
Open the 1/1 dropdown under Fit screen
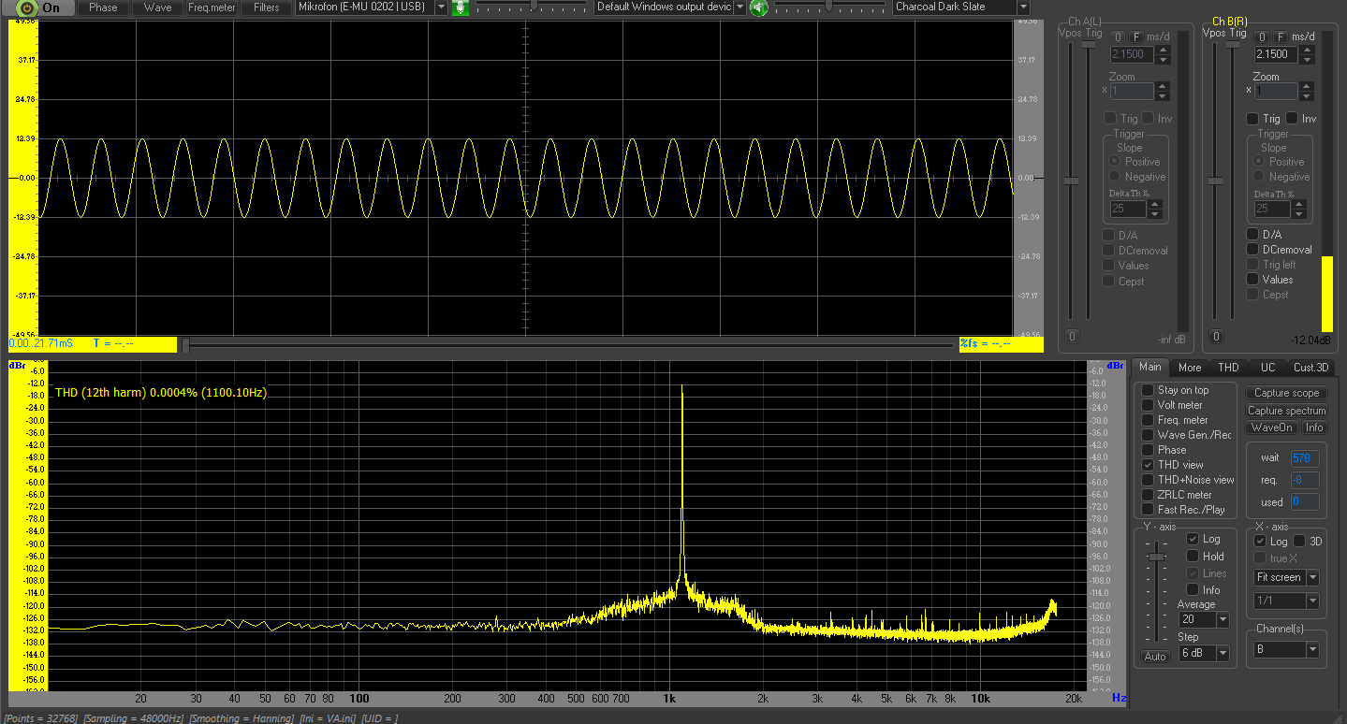pyautogui.click(x=1312, y=601)
